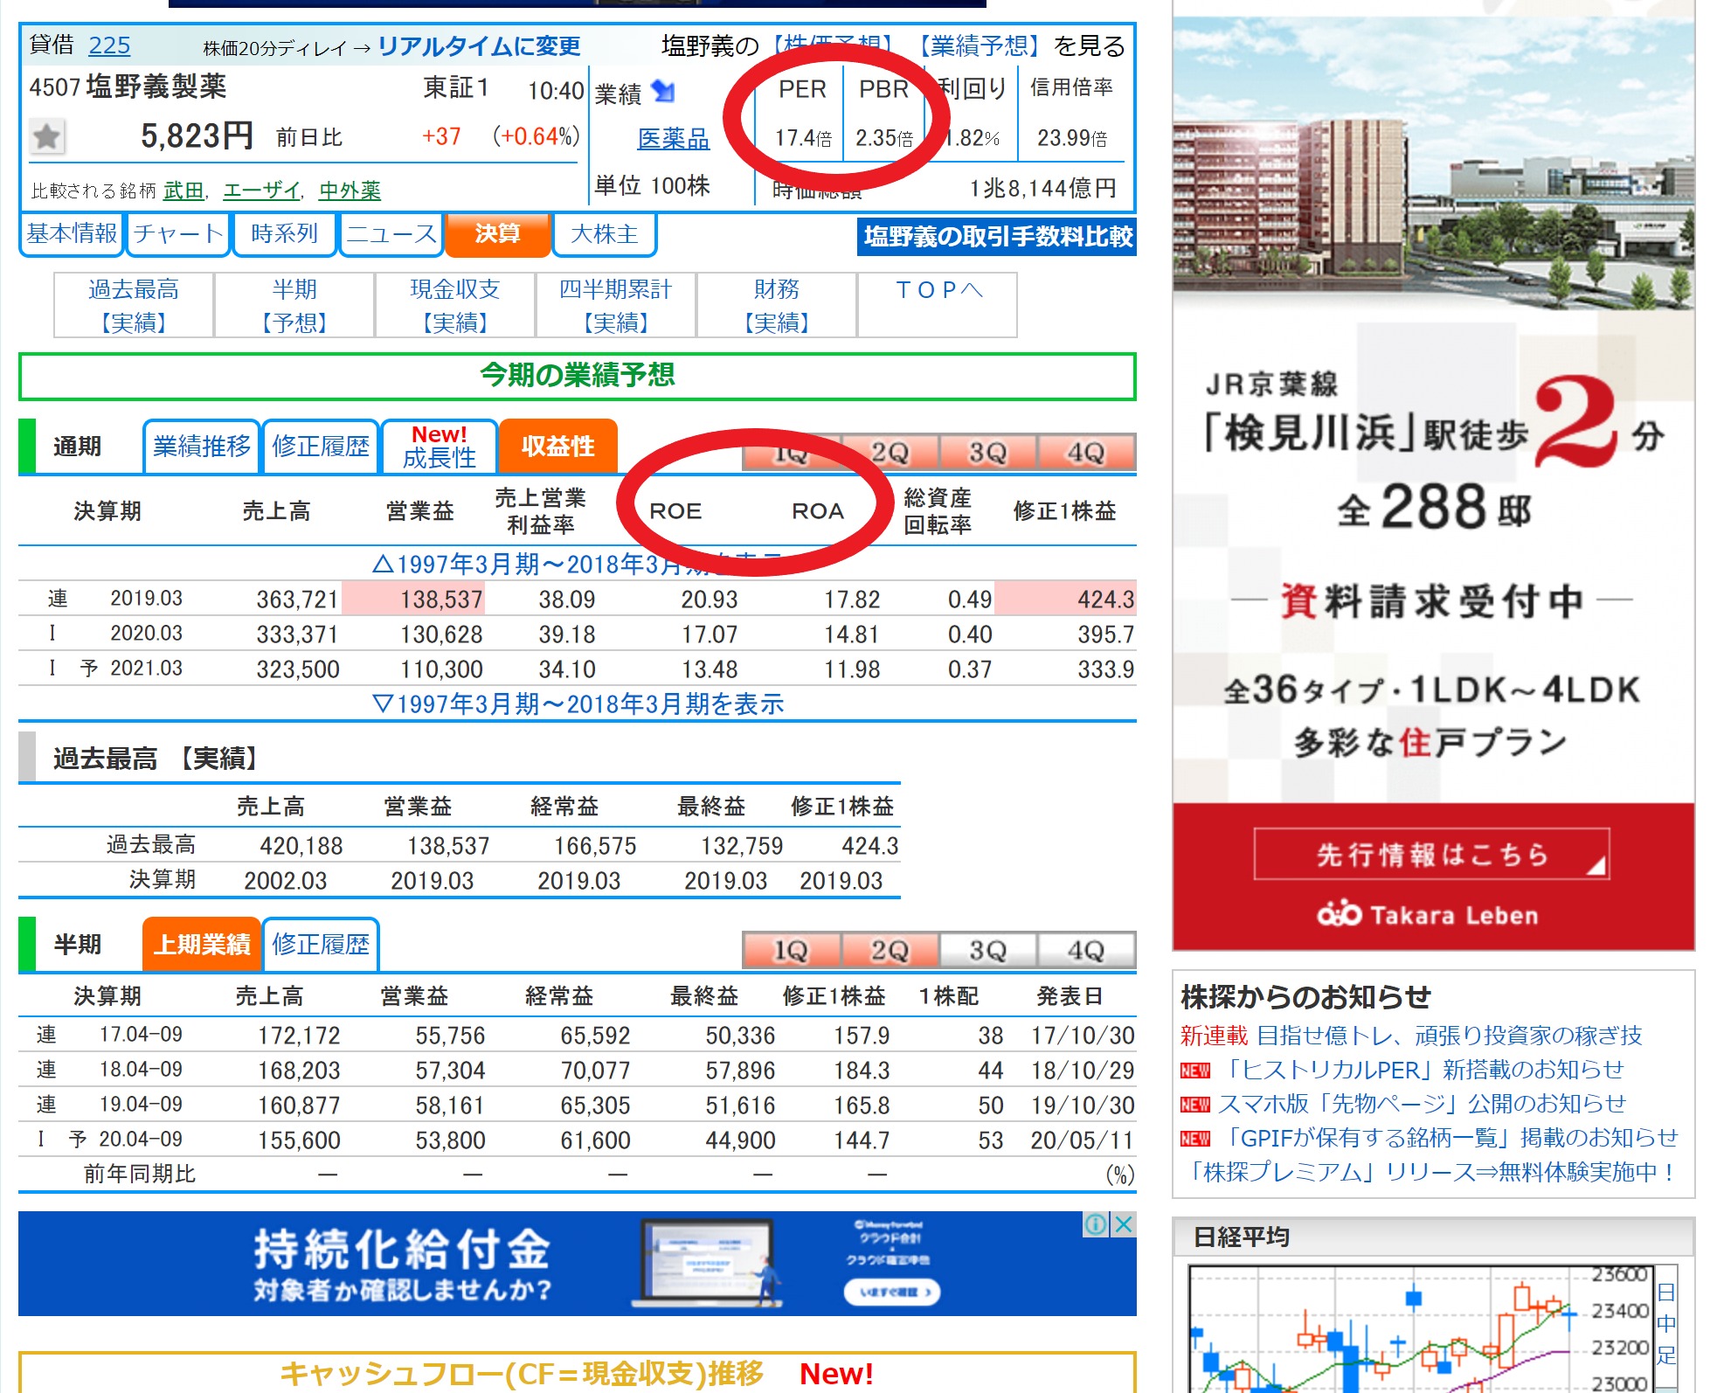Open 医薬品 sector link
Image resolution: width=1710 pixels, height=1393 pixels.
674,139
